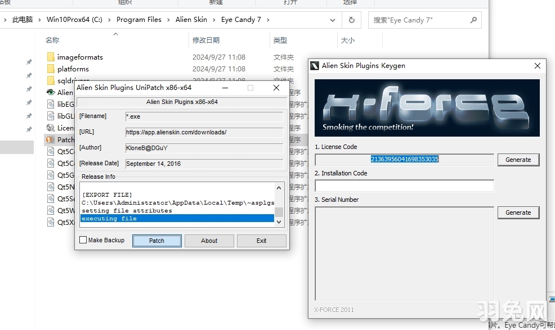This screenshot has width=555, height=330.
Task: Enable the Make Backup checkbox
Action: pyautogui.click(x=83, y=240)
